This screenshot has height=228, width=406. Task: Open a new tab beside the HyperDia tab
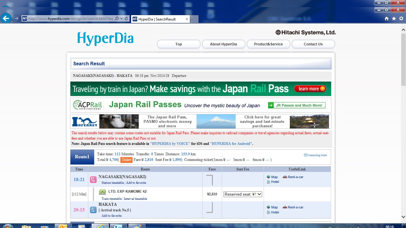point(194,19)
